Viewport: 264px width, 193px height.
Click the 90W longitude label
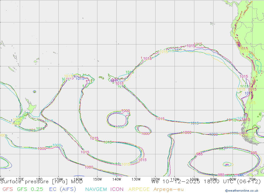[214, 179]
